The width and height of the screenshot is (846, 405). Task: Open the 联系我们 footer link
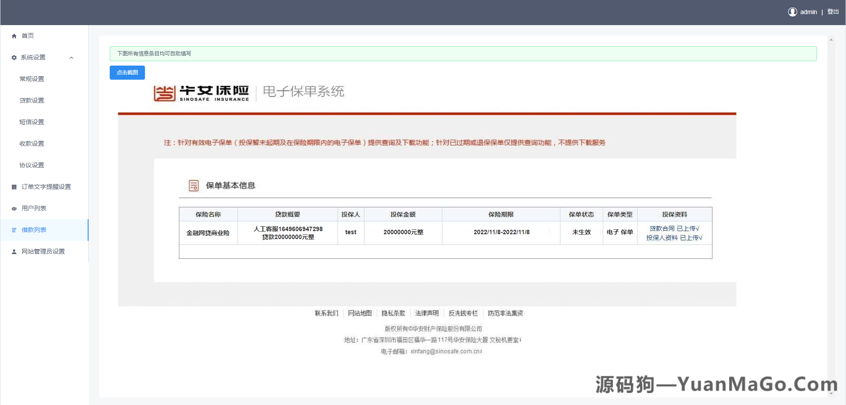[327, 313]
